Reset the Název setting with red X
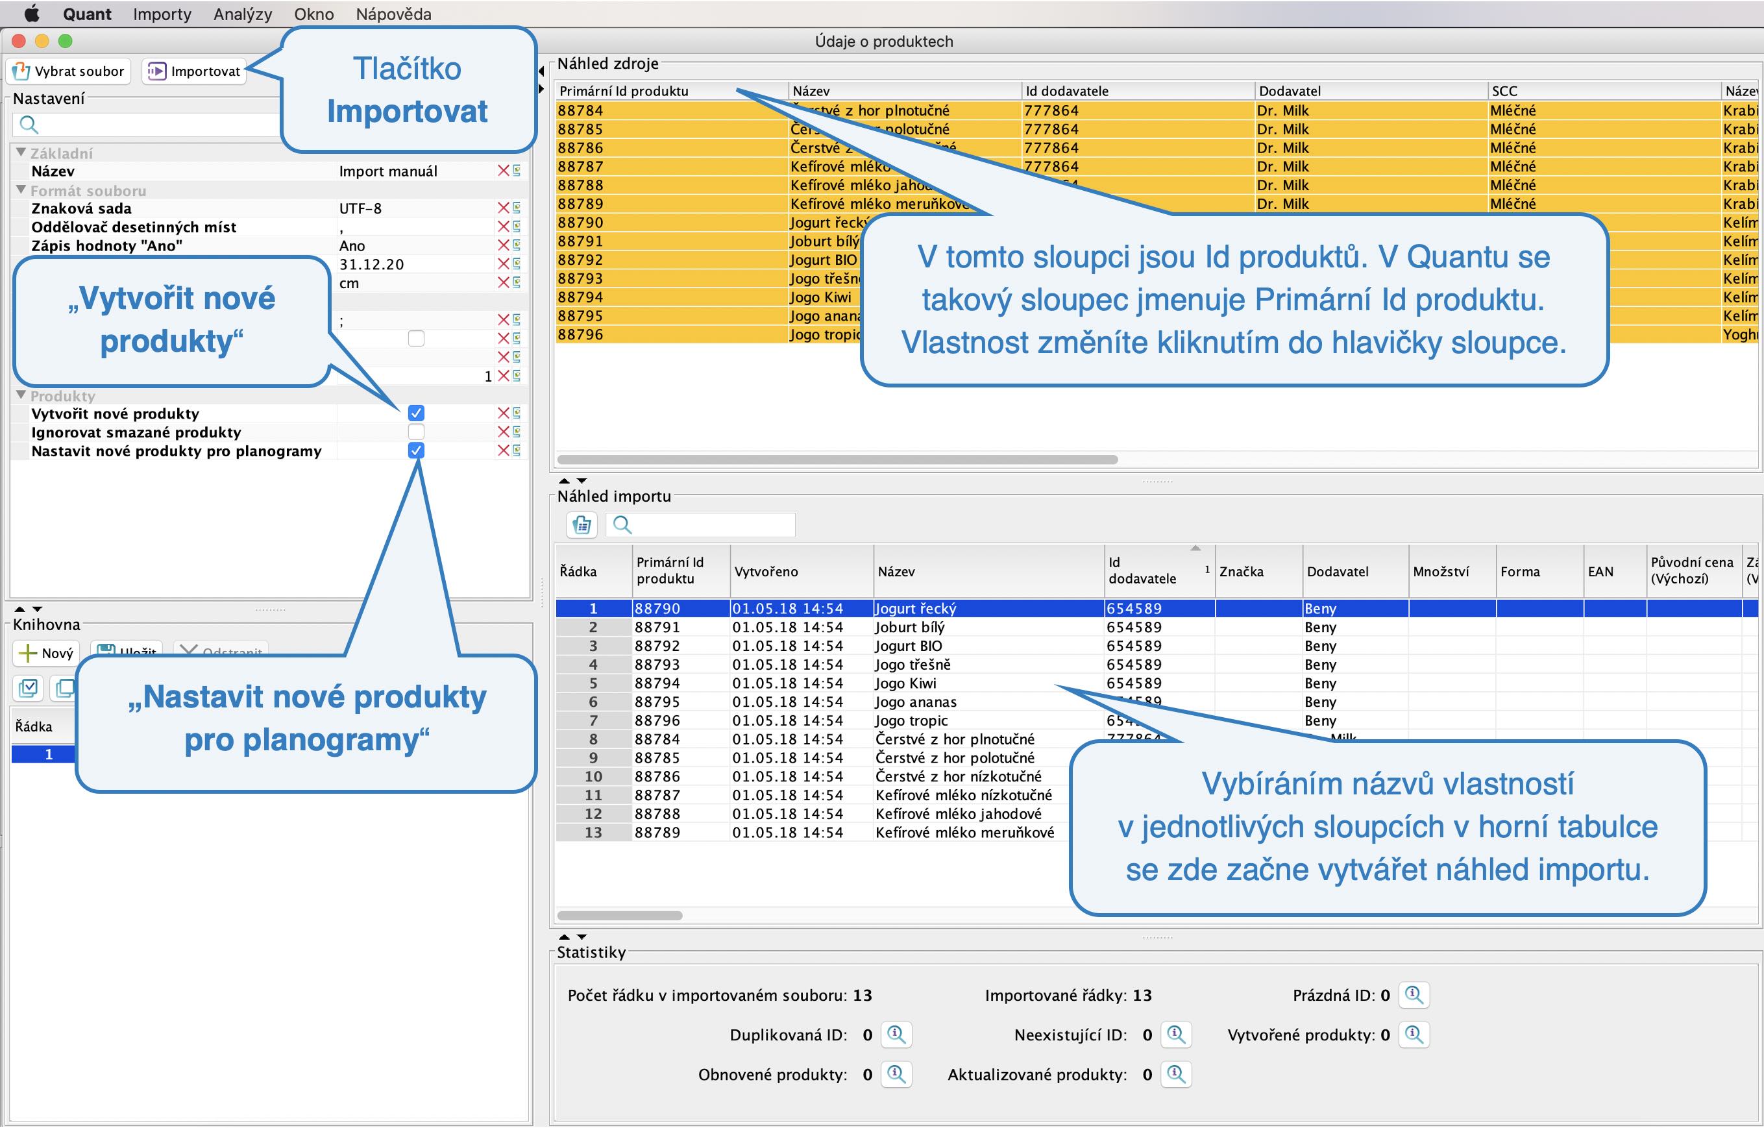This screenshot has height=1128, width=1764. pos(503,171)
